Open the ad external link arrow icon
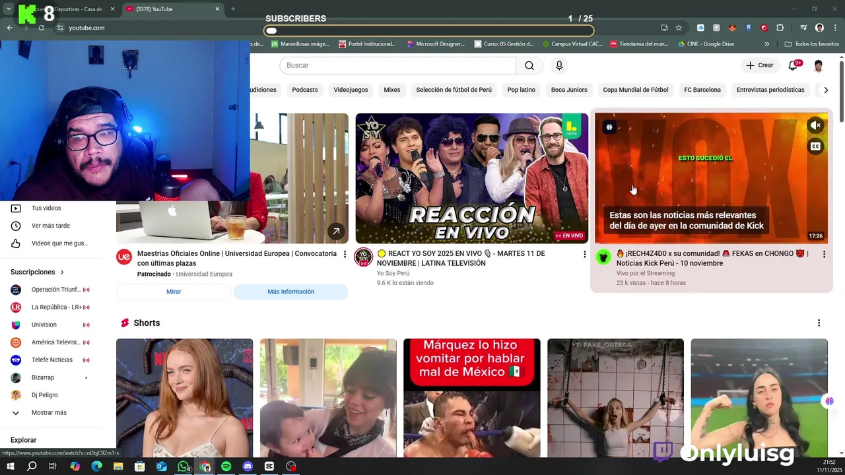 point(336,232)
